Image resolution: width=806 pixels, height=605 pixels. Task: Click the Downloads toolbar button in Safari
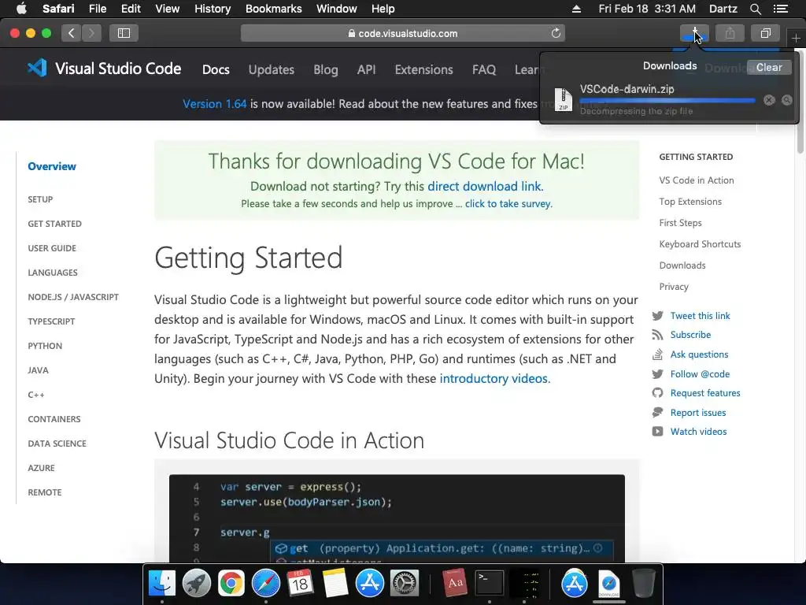tap(694, 33)
